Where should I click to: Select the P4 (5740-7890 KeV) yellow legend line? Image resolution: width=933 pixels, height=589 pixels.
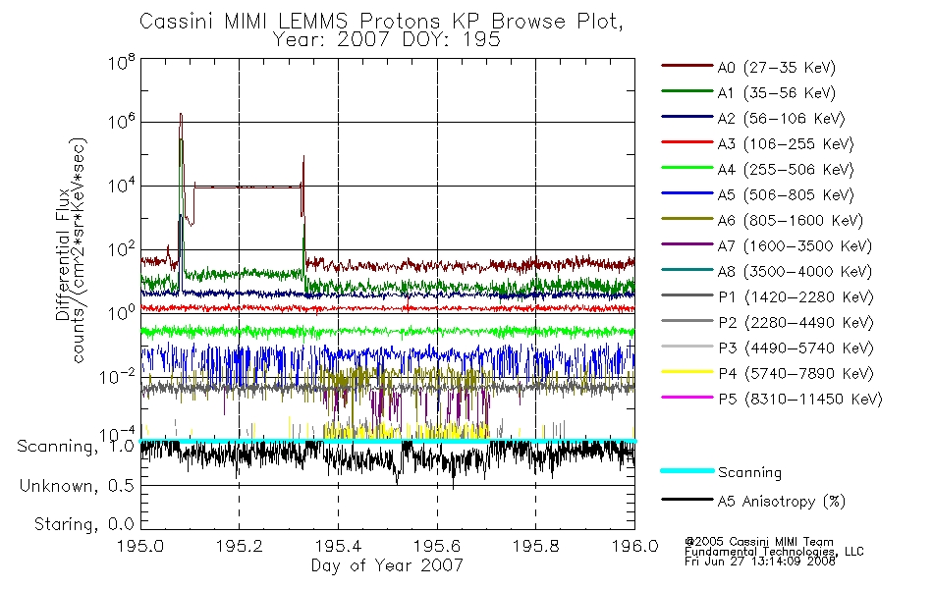tap(686, 372)
